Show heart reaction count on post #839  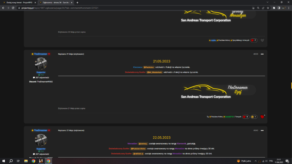point(246,117)
